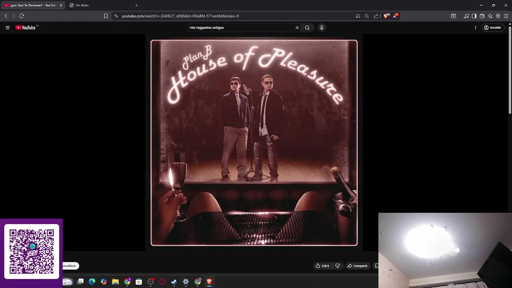Open tab search icon in browser toolbar
512x288 pixels.
(453, 16)
